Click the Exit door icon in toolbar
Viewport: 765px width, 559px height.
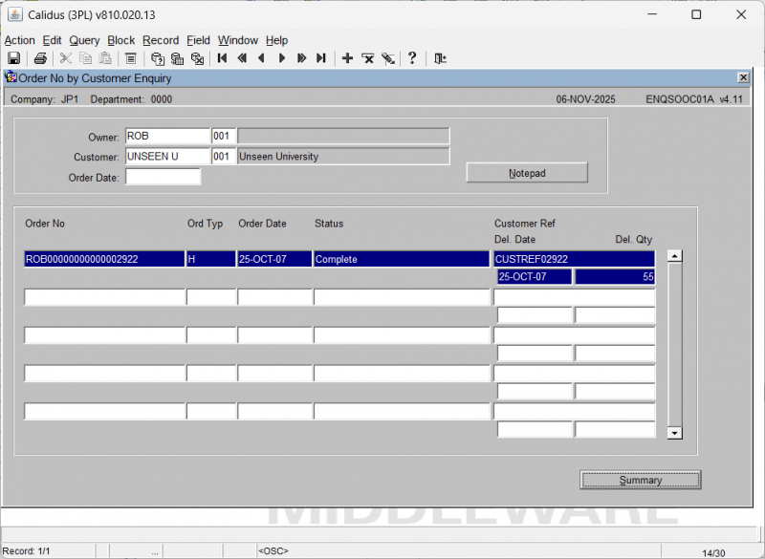click(440, 58)
